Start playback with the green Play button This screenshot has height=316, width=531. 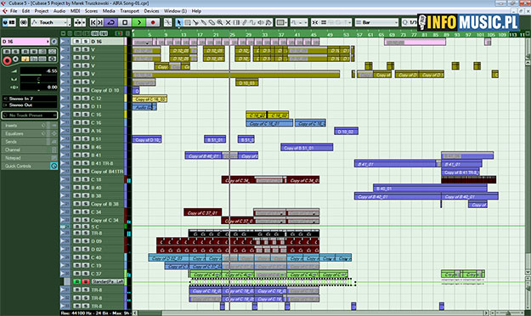click(138, 22)
